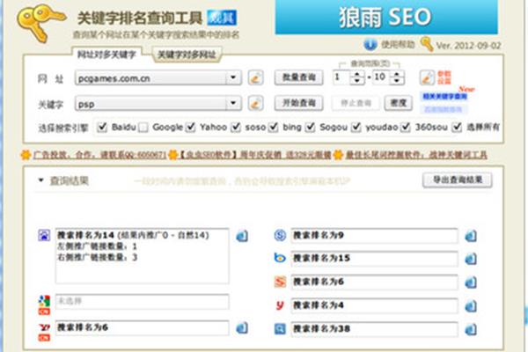Screen dimensions: 528x352
Task: Open soso rank 9 result via the browser icon
Action: click(471, 236)
